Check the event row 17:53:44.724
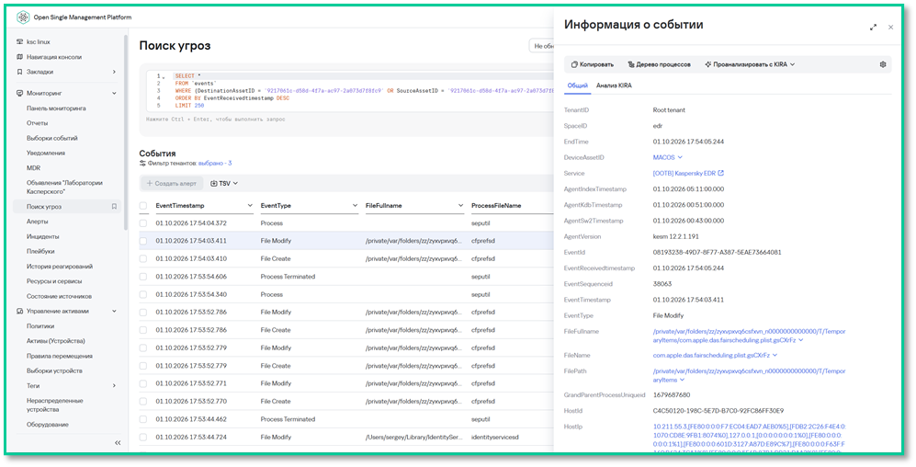 point(143,438)
